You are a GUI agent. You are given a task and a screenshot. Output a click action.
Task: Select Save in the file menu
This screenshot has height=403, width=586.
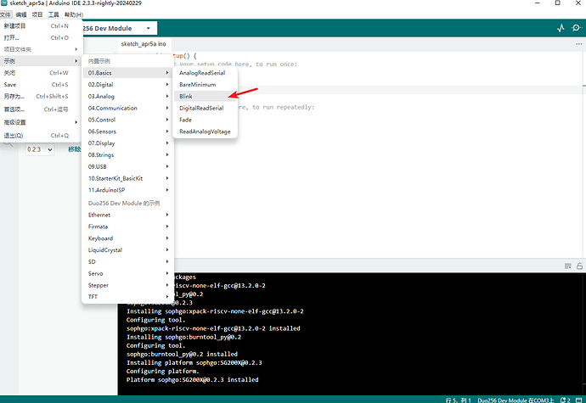pos(41,85)
